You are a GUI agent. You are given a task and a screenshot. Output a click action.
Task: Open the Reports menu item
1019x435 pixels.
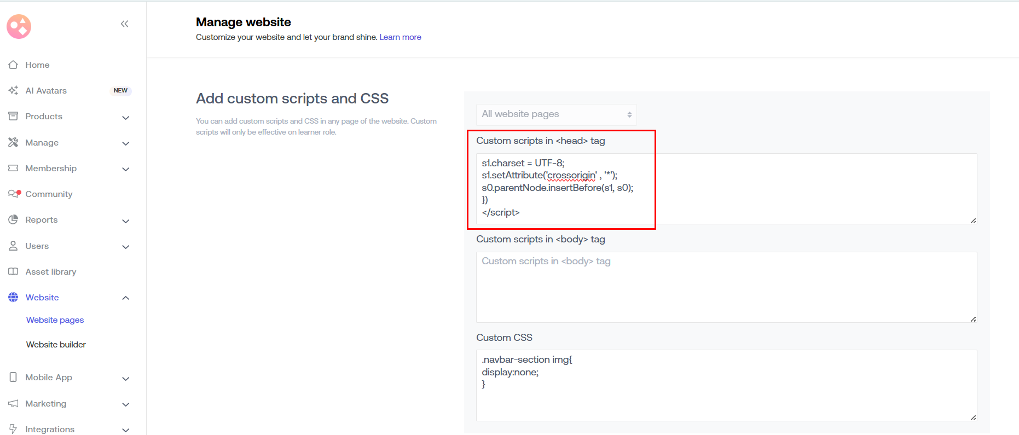point(42,220)
